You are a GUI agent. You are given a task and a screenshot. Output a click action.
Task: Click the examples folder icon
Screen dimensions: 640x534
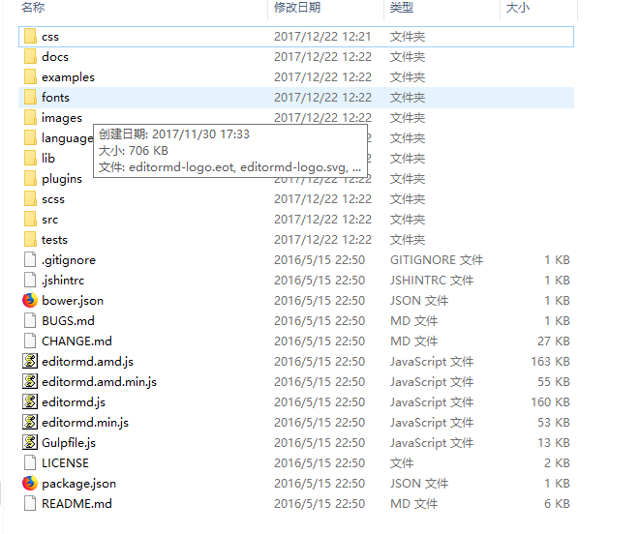(30, 77)
